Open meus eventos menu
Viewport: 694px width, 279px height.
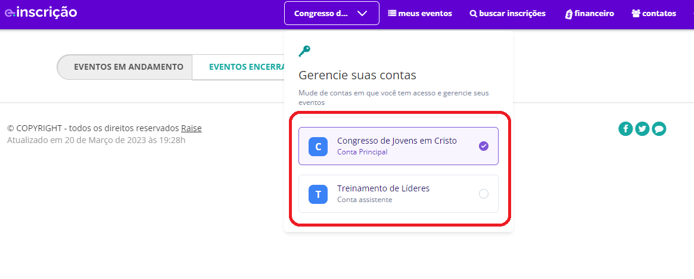tap(420, 13)
